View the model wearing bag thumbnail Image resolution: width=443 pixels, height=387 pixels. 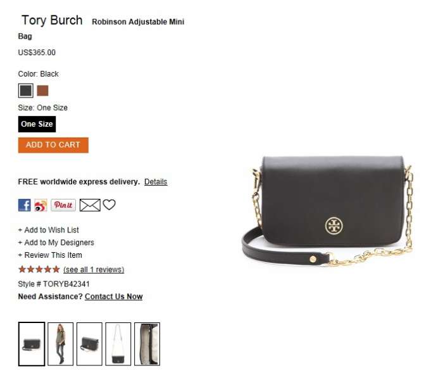(x=61, y=344)
